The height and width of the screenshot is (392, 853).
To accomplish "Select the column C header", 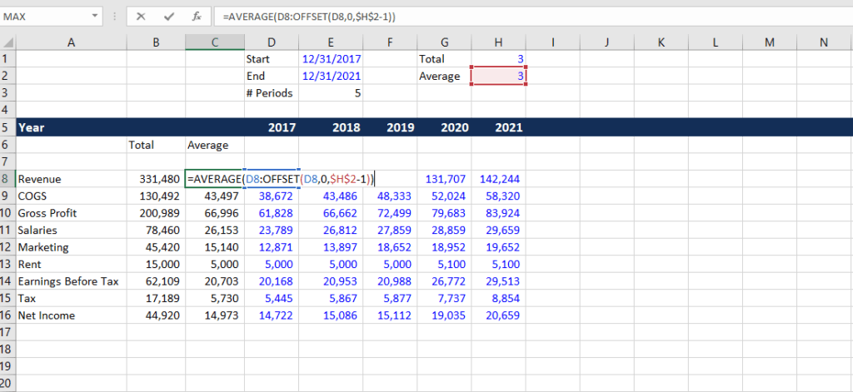I will 214,42.
